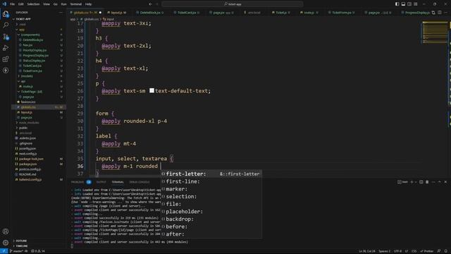Open the Terminal menu
The width and height of the screenshot is (451, 254).
[x=76, y=4]
